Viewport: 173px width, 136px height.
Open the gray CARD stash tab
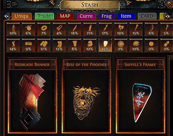(x=147, y=16)
